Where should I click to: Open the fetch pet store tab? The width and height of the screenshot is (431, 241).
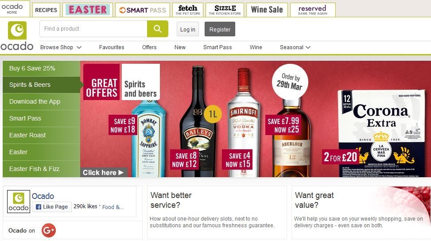pyautogui.click(x=188, y=10)
